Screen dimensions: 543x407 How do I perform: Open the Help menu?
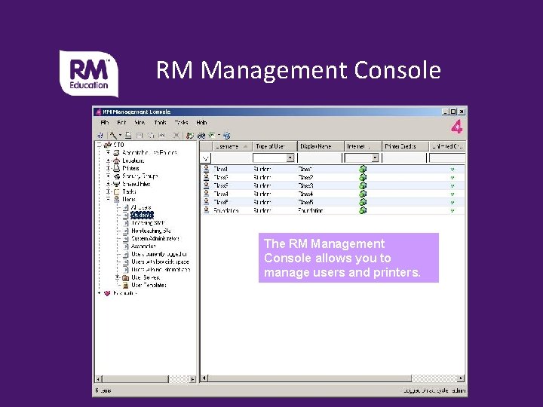(201, 123)
